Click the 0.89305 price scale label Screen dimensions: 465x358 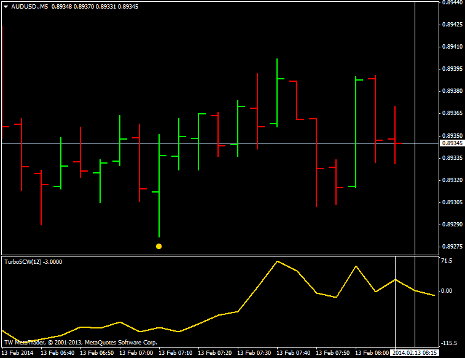(452, 202)
